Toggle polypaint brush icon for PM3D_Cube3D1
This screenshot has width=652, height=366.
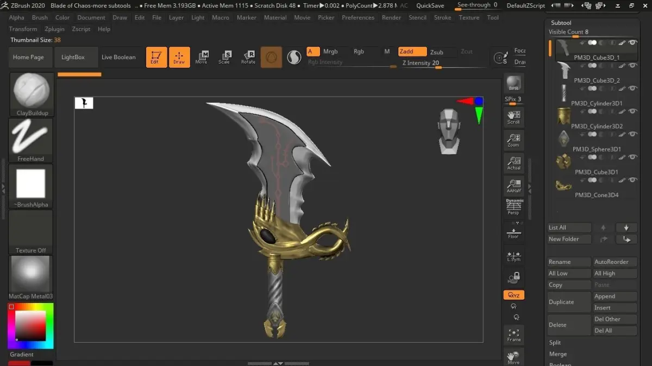(x=622, y=157)
